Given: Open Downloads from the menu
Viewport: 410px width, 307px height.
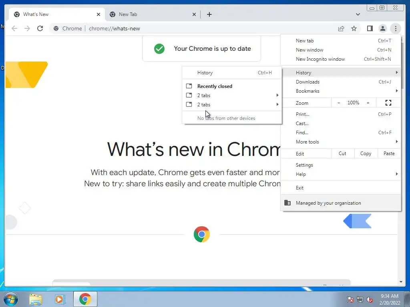Looking at the screenshot, I should pos(341,82).
